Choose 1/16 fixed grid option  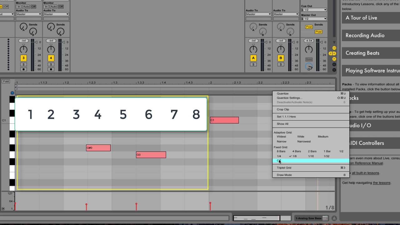click(x=311, y=156)
